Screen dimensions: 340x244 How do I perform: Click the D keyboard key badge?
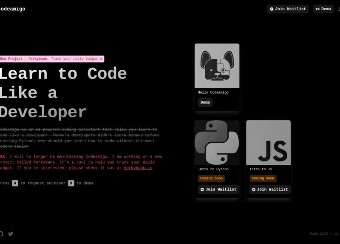71,183
